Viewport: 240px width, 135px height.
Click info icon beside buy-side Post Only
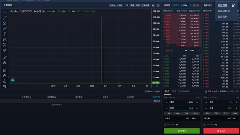(x=177, y=125)
